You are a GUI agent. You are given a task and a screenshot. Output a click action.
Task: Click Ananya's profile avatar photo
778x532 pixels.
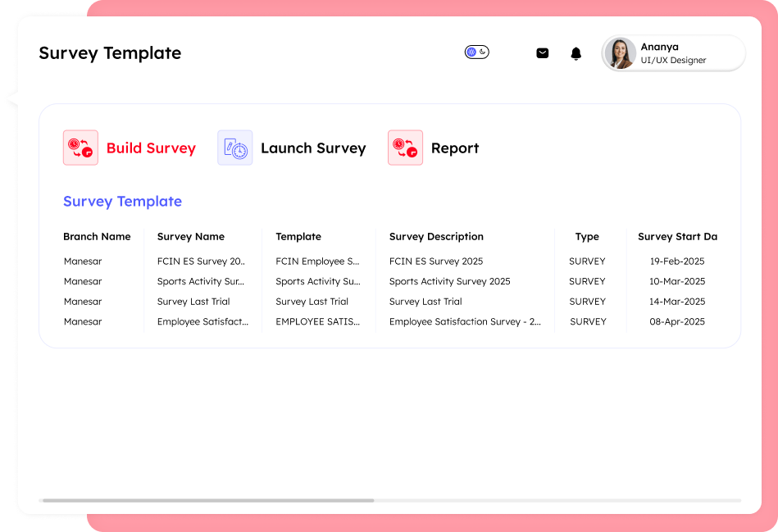point(620,53)
